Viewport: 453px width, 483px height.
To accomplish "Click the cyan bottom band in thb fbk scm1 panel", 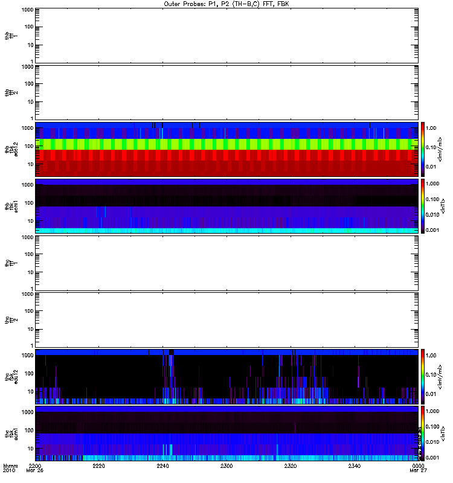I will pos(226,231).
